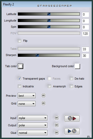Click the blue-arrow-to-disc save settings button
Screen dimensions: 93x139
72,131
